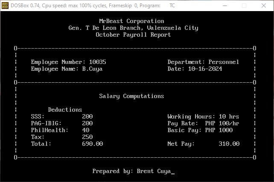
Task: Click the Salary Computations heading
Action: (131, 96)
